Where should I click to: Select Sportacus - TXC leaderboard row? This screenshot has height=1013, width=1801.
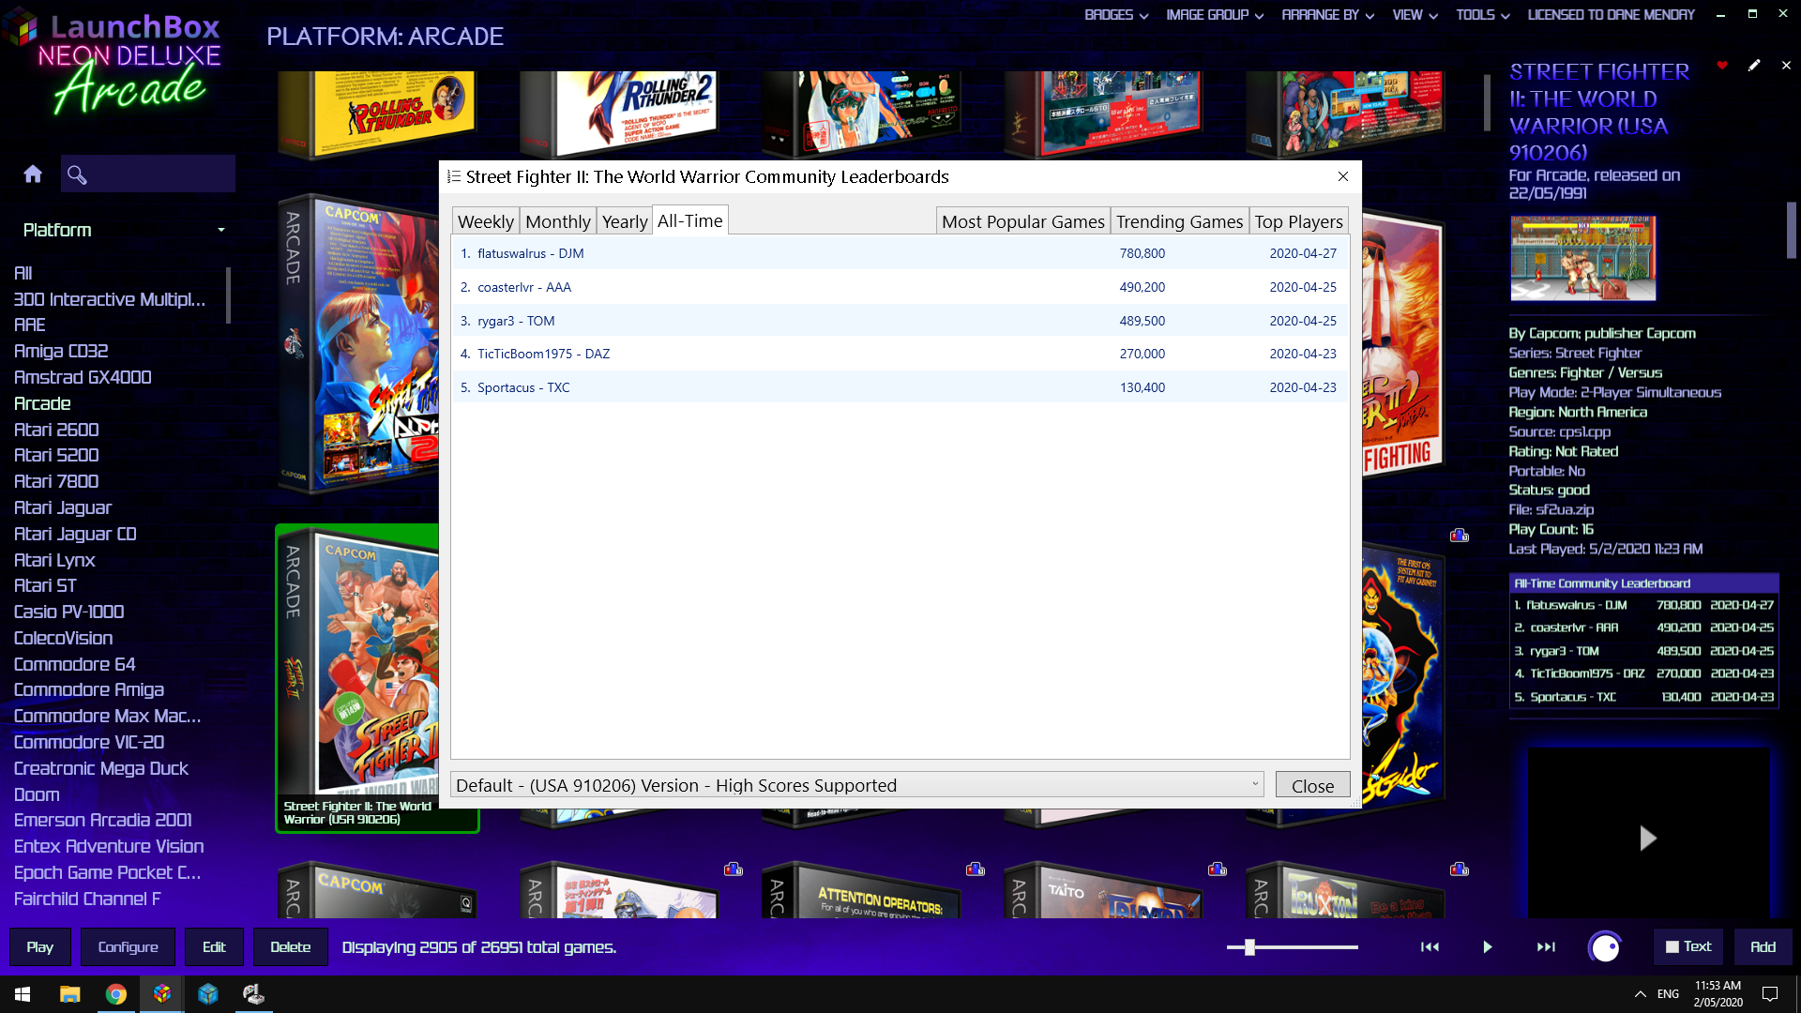(900, 387)
